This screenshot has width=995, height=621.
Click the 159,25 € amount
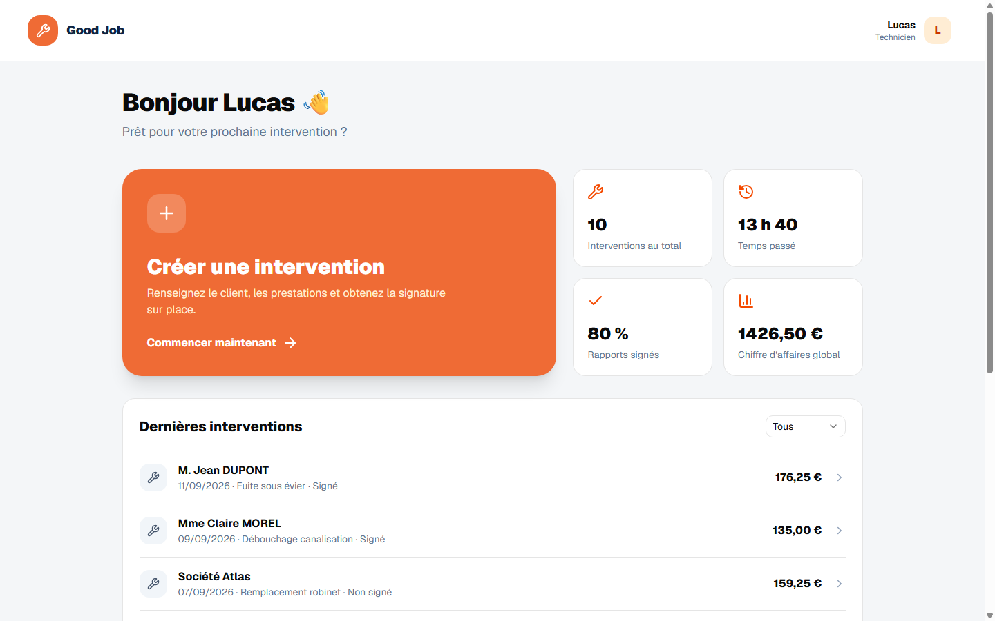(x=797, y=584)
